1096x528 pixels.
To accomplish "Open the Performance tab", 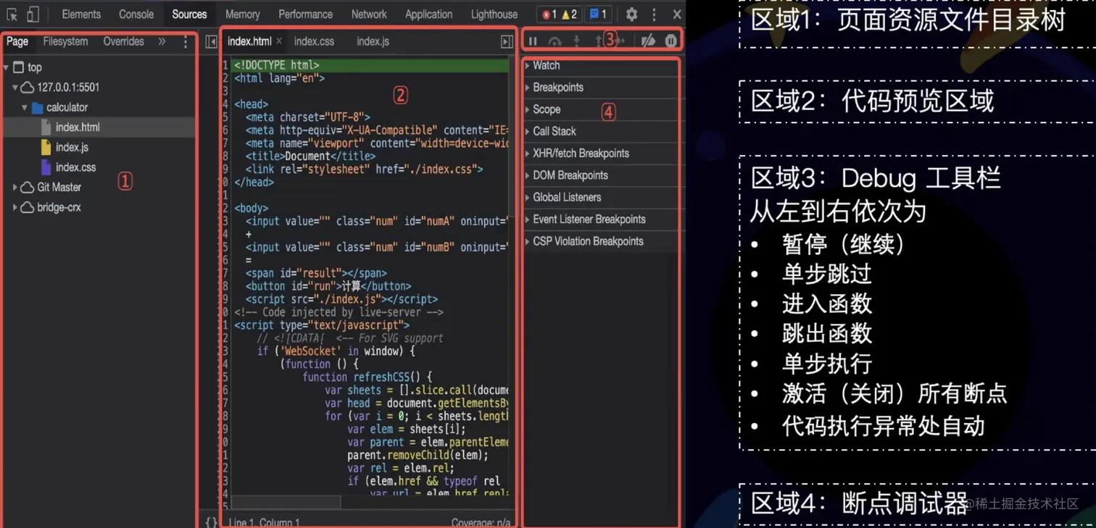I will pos(306,14).
